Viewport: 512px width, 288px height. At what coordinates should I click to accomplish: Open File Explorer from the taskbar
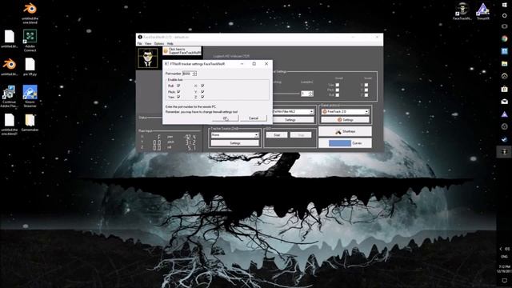pos(505,64)
